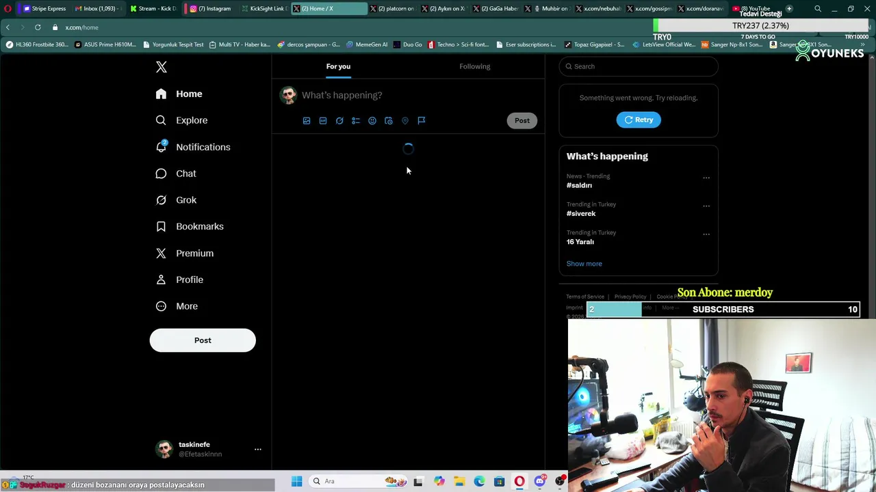Click the Explore magnifier icon
Image resolution: width=876 pixels, height=492 pixels.
pyautogui.click(x=161, y=120)
